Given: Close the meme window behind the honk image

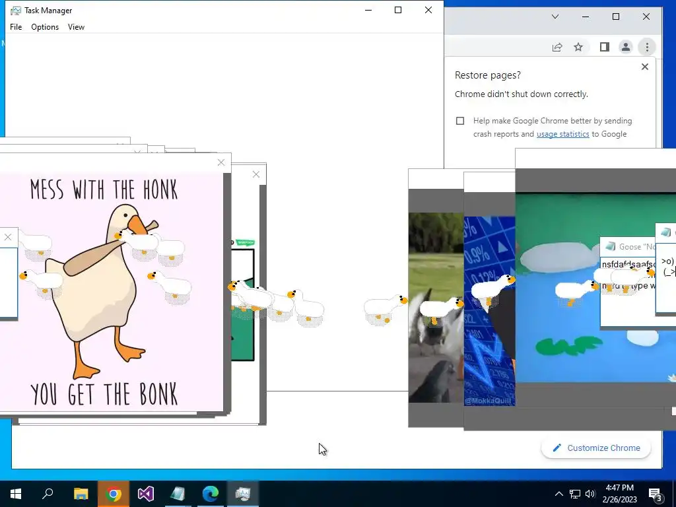Looking at the screenshot, I should 256,174.
